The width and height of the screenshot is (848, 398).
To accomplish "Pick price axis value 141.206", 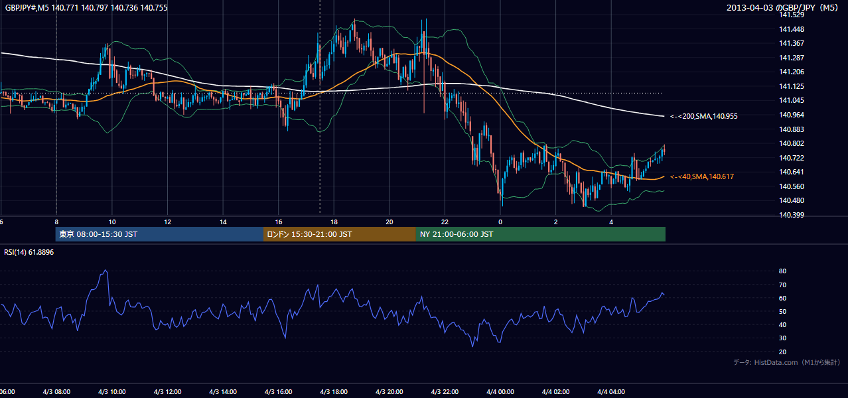I will [792, 72].
